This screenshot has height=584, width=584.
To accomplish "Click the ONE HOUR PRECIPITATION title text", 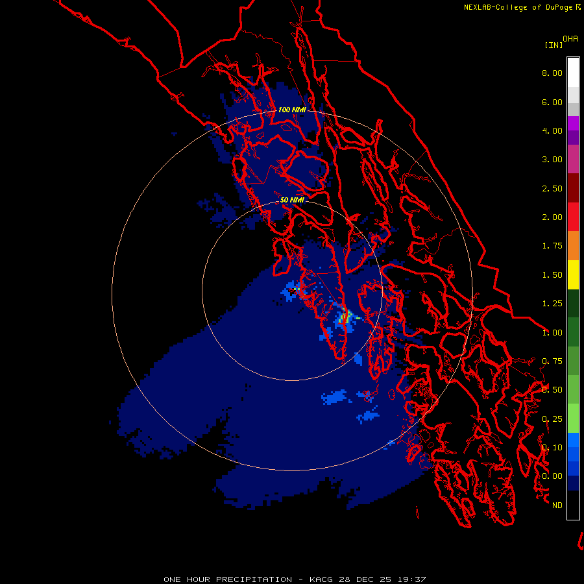I will click(228, 579).
